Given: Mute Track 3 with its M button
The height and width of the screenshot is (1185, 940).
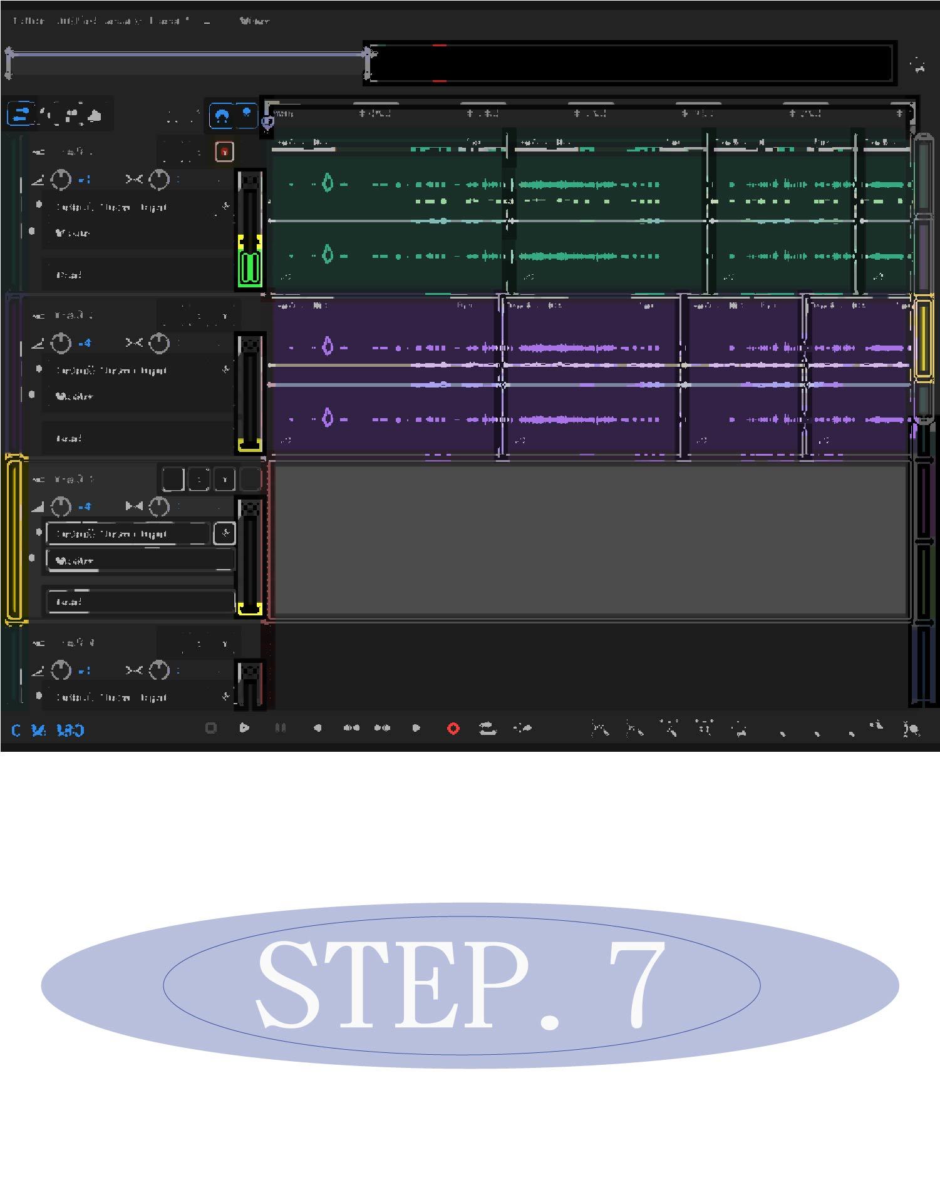Looking at the screenshot, I should click(173, 480).
